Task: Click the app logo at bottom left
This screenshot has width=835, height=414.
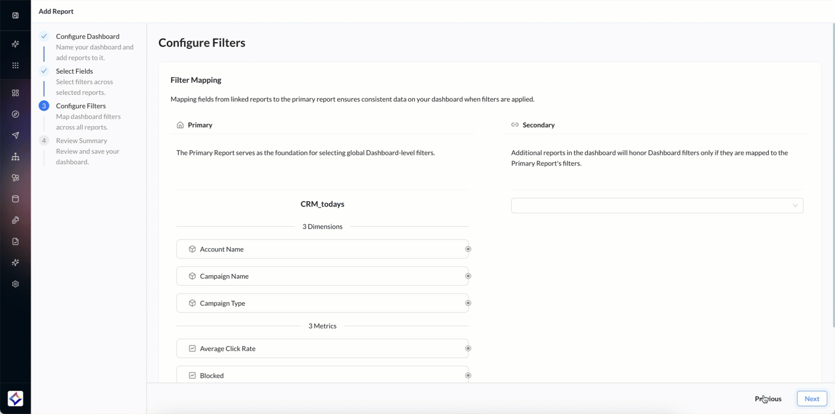Action: tap(15, 399)
